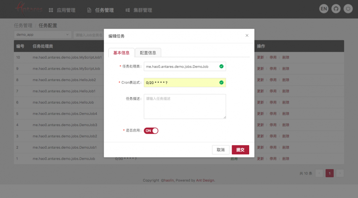The height and width of the screenshot is (198, 358).
Task: Switch language with the EN button
Action: click(324, 9)
